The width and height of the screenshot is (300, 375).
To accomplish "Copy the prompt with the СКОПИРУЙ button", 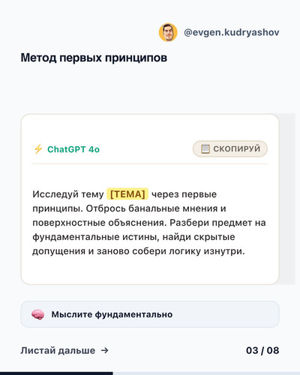I will [230, 148].
